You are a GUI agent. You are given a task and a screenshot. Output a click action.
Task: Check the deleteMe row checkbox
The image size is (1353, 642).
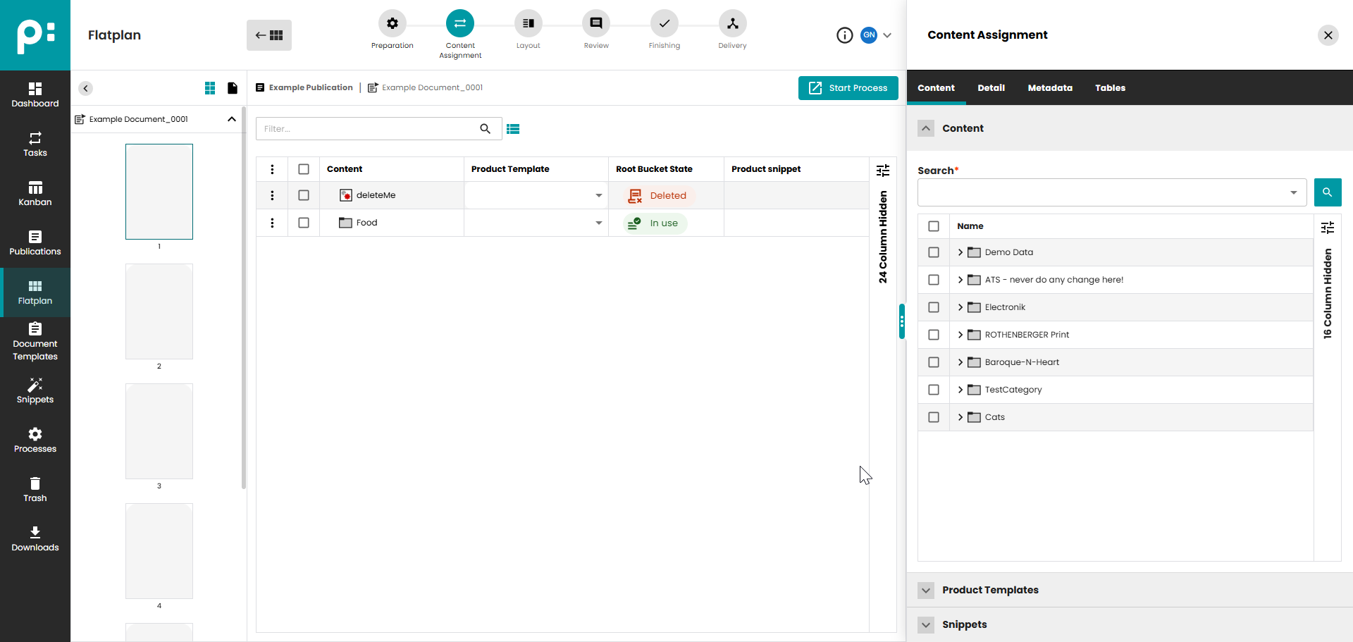[x=304, y=195]
